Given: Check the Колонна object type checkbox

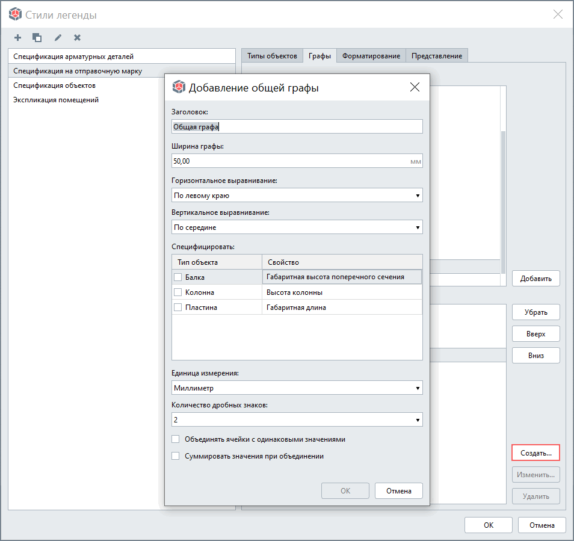Looking at the screenshot, I should (x=177, y=292).
